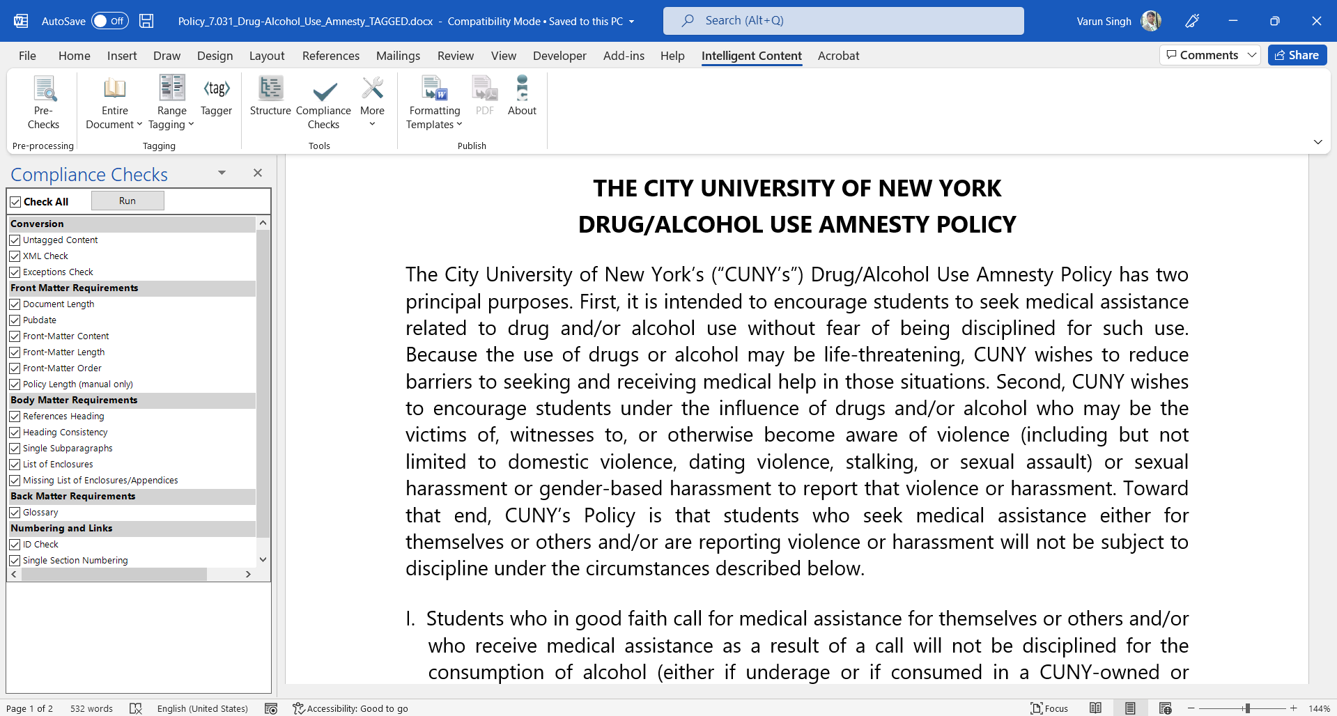Screen dimensions: 1337x716
Task: Open Compliance Checks pane options arrow
Action: click(x=222, y=173)
